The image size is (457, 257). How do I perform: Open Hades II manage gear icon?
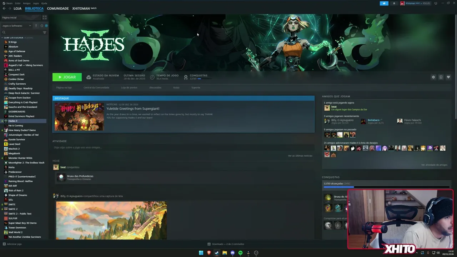pyautogui.click(x=433, y=77)
